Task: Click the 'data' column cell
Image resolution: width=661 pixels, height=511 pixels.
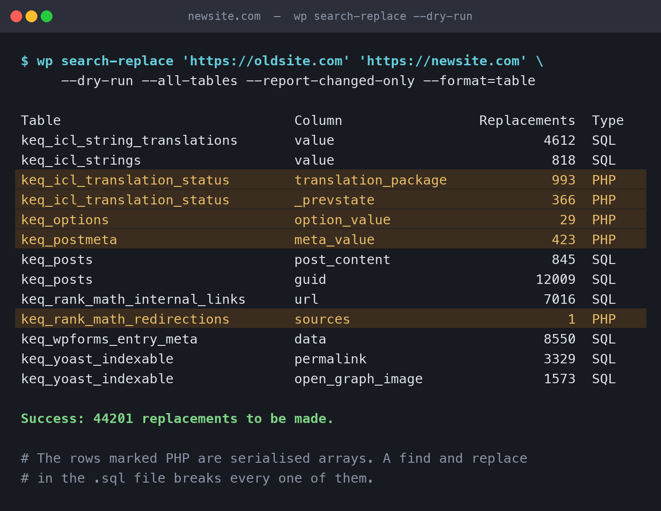Action: pyautogui.click(x=310, y=339)
